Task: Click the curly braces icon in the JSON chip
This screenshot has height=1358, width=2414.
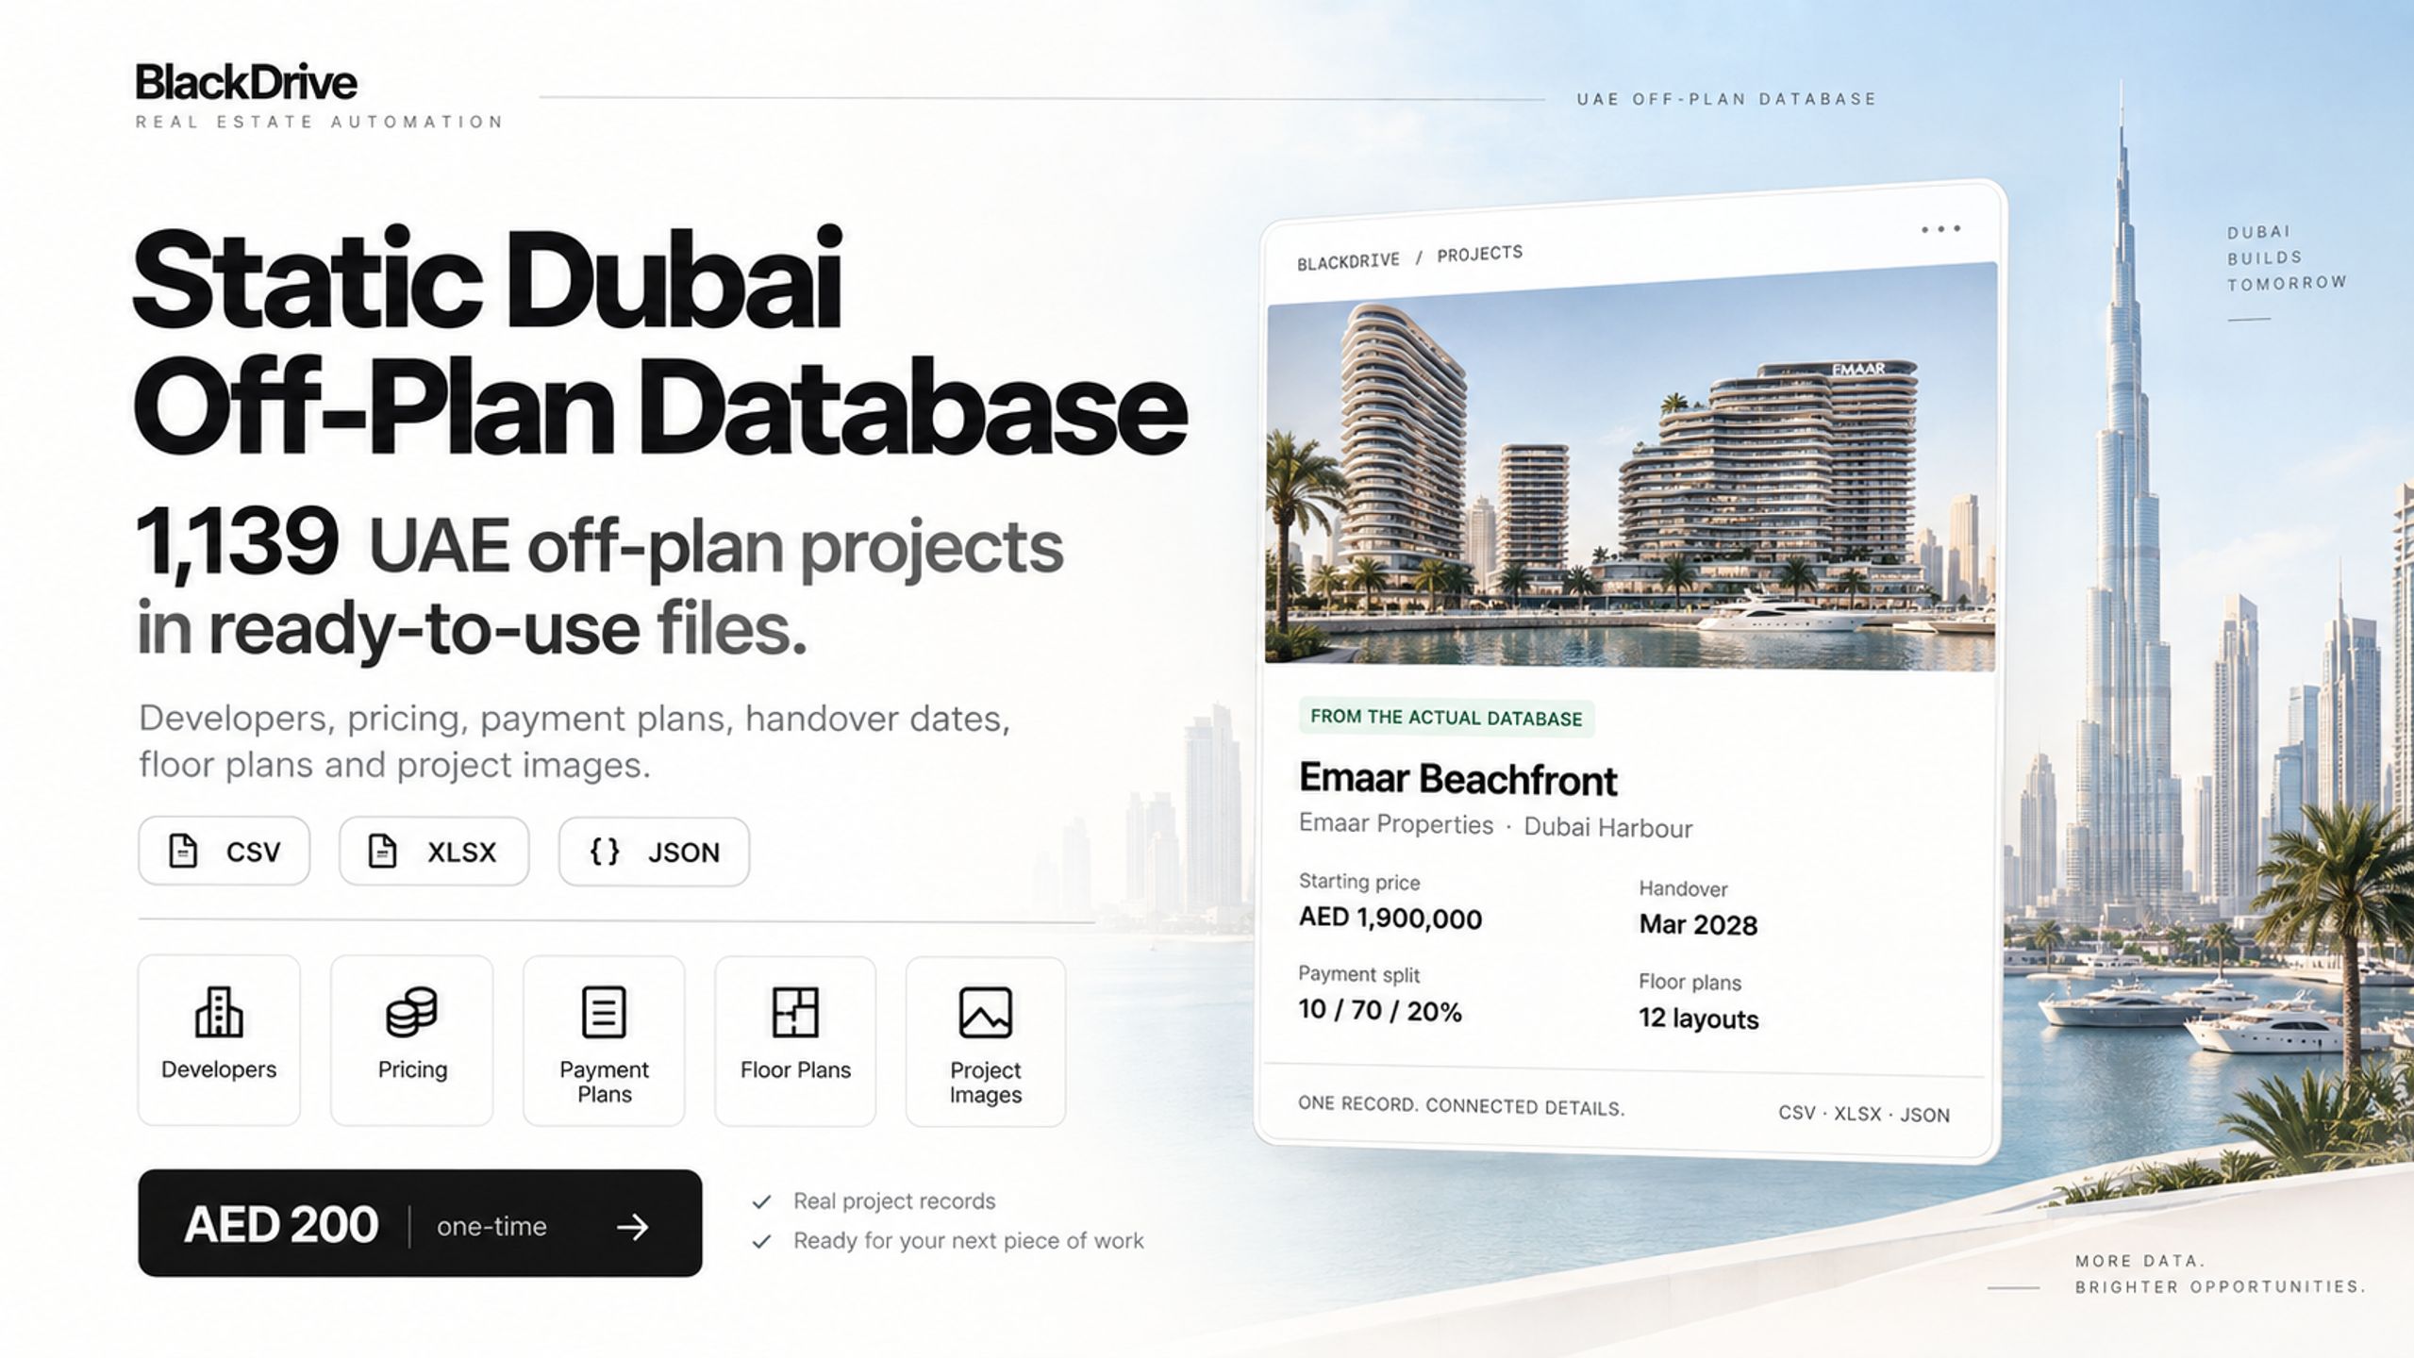Action: click(x=605, y=852)
